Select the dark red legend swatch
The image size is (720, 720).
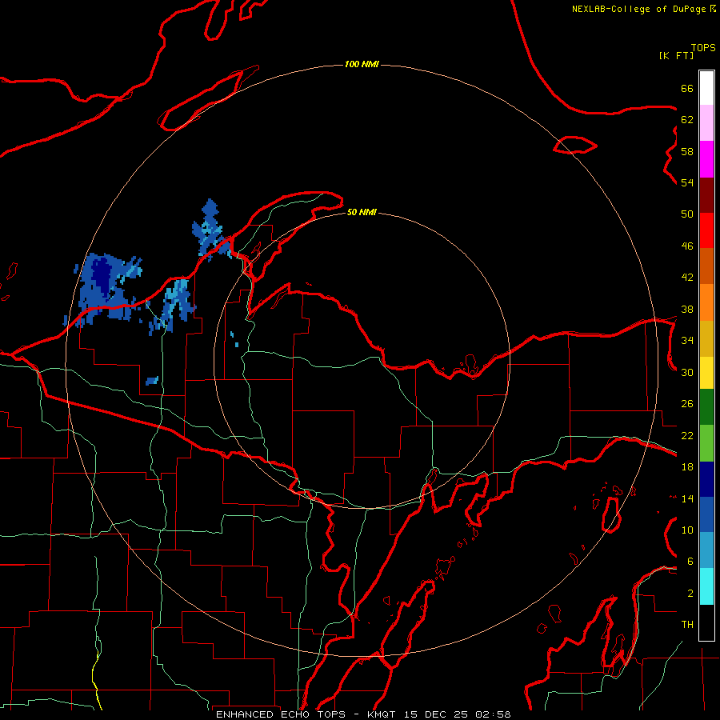[706, 195]
